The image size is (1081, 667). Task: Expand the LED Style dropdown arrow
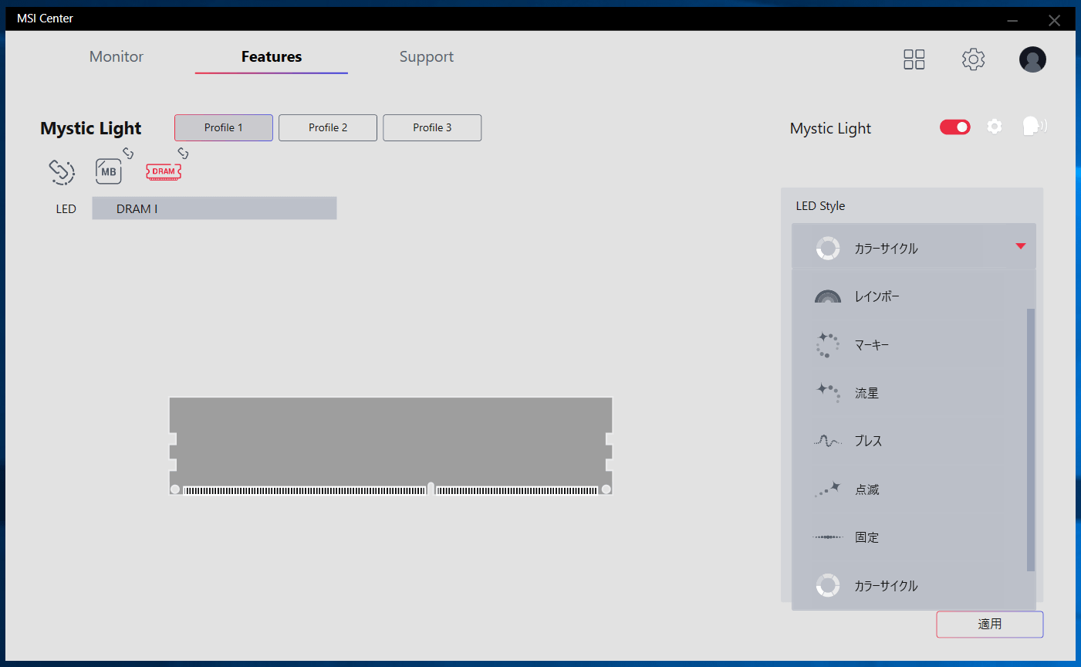click(x=1021, y=246)
